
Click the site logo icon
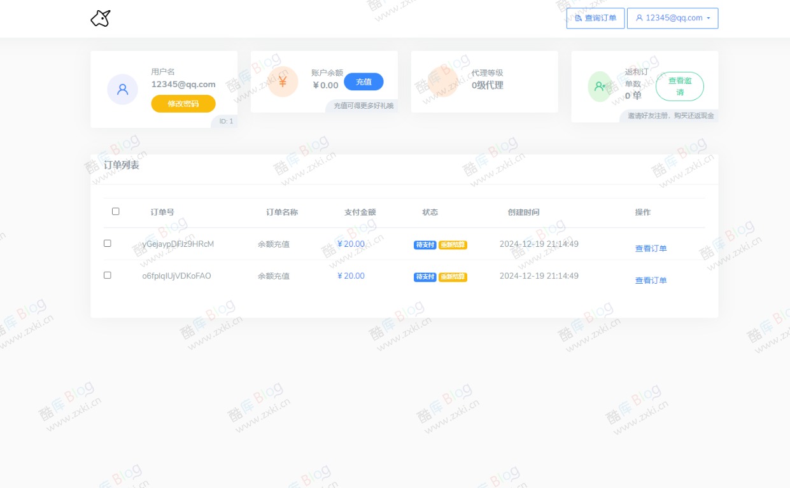pos(99,18)
